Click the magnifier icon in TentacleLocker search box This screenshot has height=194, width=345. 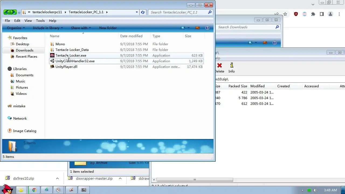[210, 12]
